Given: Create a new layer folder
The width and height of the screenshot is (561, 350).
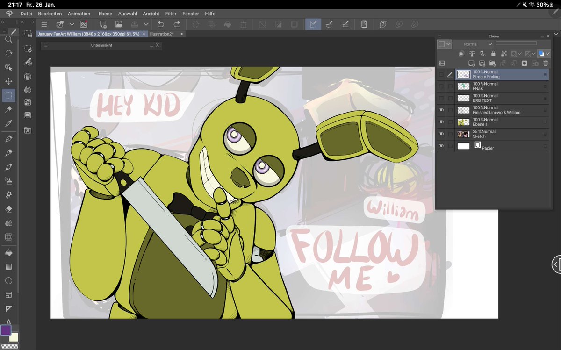Looking at the screenshot, I should click(x=492, y=63).
